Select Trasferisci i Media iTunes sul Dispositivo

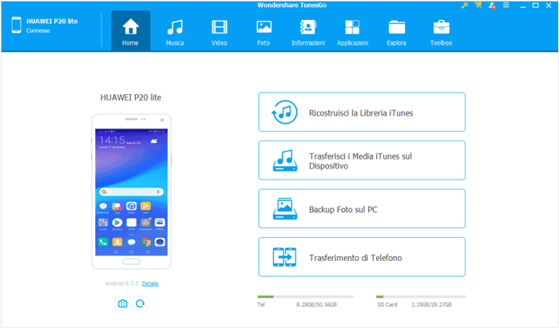pyautogui.click(x=362, y=160)
